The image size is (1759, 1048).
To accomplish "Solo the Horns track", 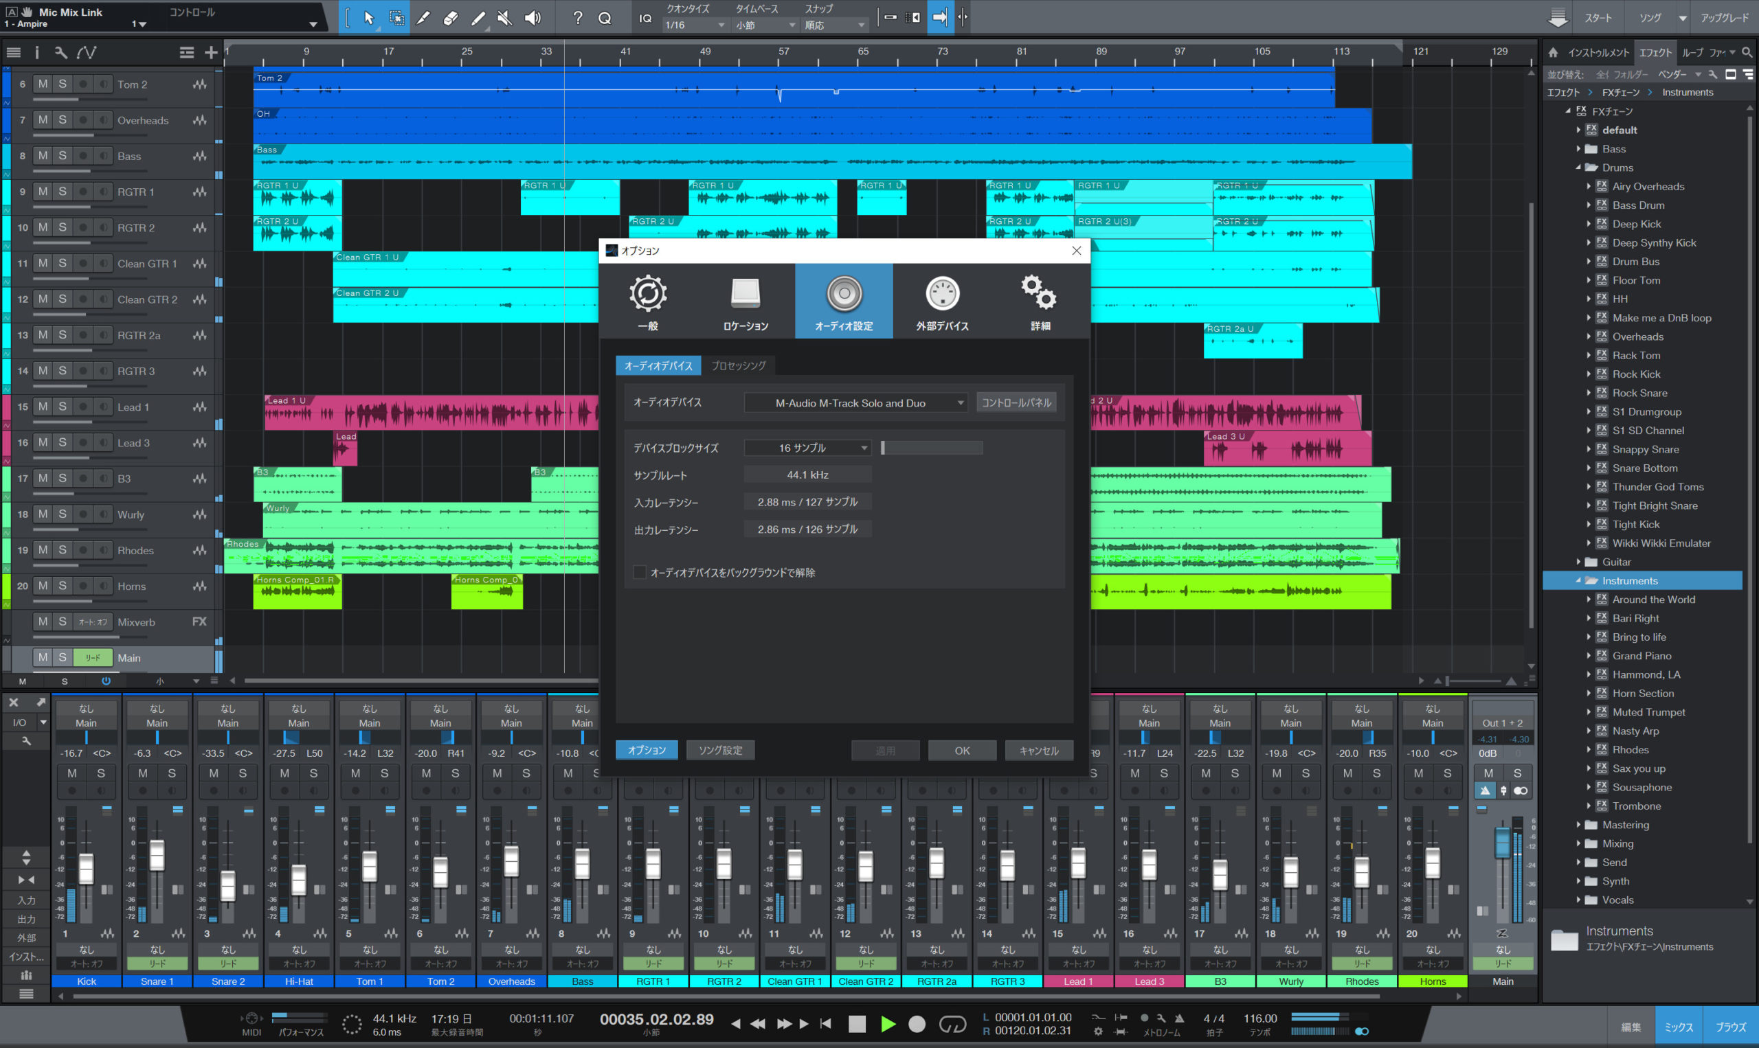I will (x=62, y=585).
